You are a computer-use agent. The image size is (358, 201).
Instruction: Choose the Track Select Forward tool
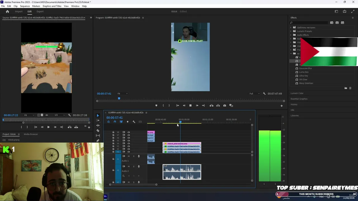pyautogui.click(x=98, y=121)
